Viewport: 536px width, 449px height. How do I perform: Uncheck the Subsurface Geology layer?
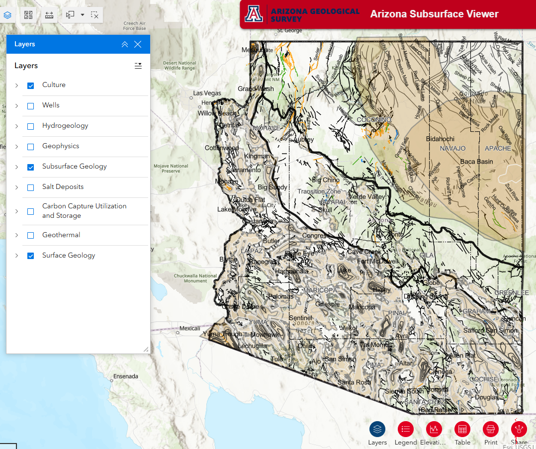30,167
